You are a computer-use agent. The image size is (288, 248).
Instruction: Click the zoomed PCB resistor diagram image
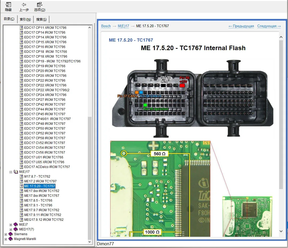[x=160, y=189]
